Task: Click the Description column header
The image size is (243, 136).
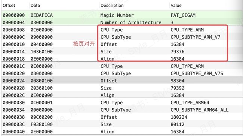Action: (112, 6)
